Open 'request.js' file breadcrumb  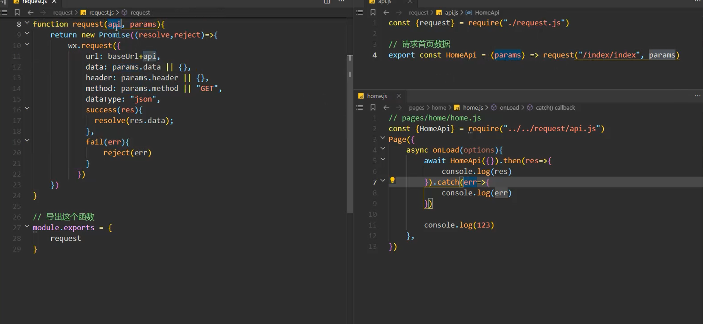(x=101, y=13)
